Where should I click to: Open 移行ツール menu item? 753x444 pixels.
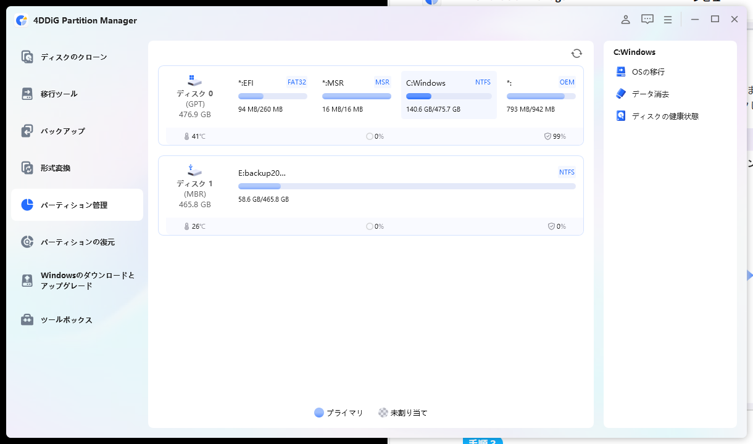tap(59, 94)
